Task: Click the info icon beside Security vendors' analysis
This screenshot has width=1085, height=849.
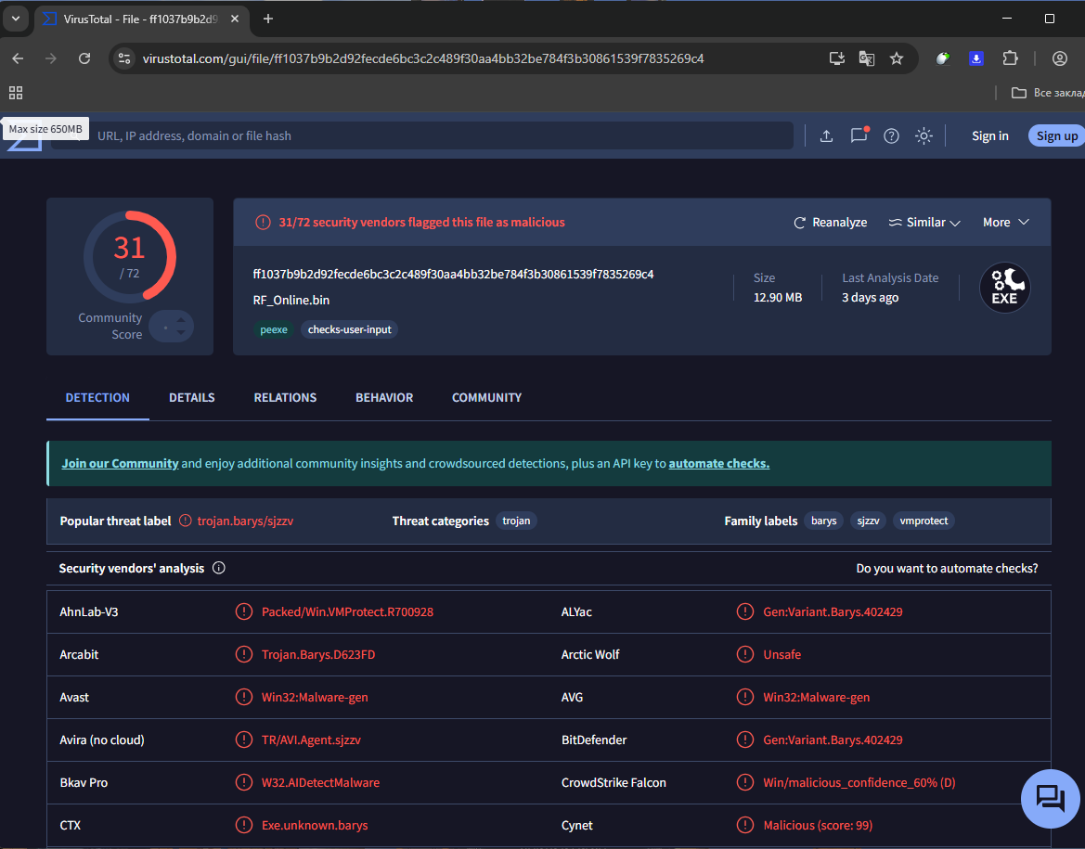Action: [219, 568]
